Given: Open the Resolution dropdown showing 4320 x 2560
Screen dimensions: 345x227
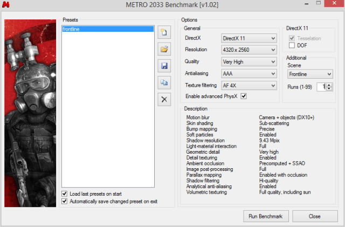Looking at the screenshot, I should pos(249,50).
